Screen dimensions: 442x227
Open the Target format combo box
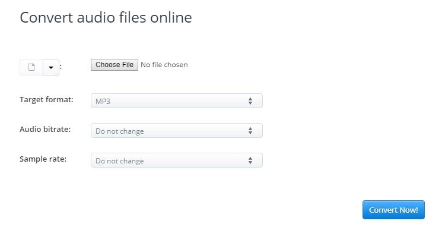pos(177,101)
